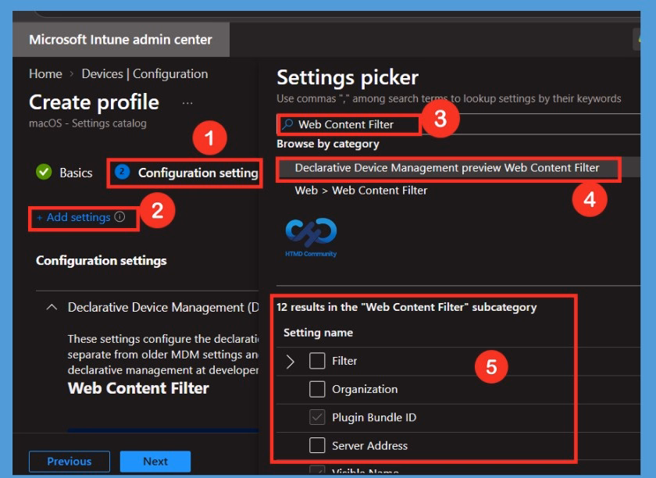
Task: Collapse the Declarative Device Management section
Action: click(52, 307)
